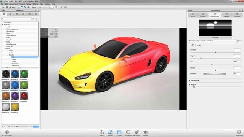Viewport: 244px width, 137px height.
Task: Select the red metallic paint thumbnail
Action: [x=24, y=96]
